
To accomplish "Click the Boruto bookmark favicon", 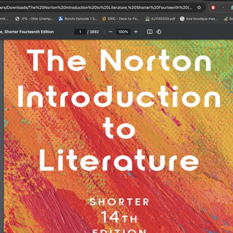I will [x=61, y=19].
